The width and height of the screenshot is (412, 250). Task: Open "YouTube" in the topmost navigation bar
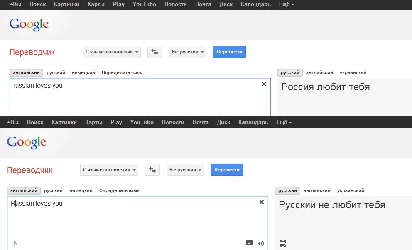pos(145,5)
